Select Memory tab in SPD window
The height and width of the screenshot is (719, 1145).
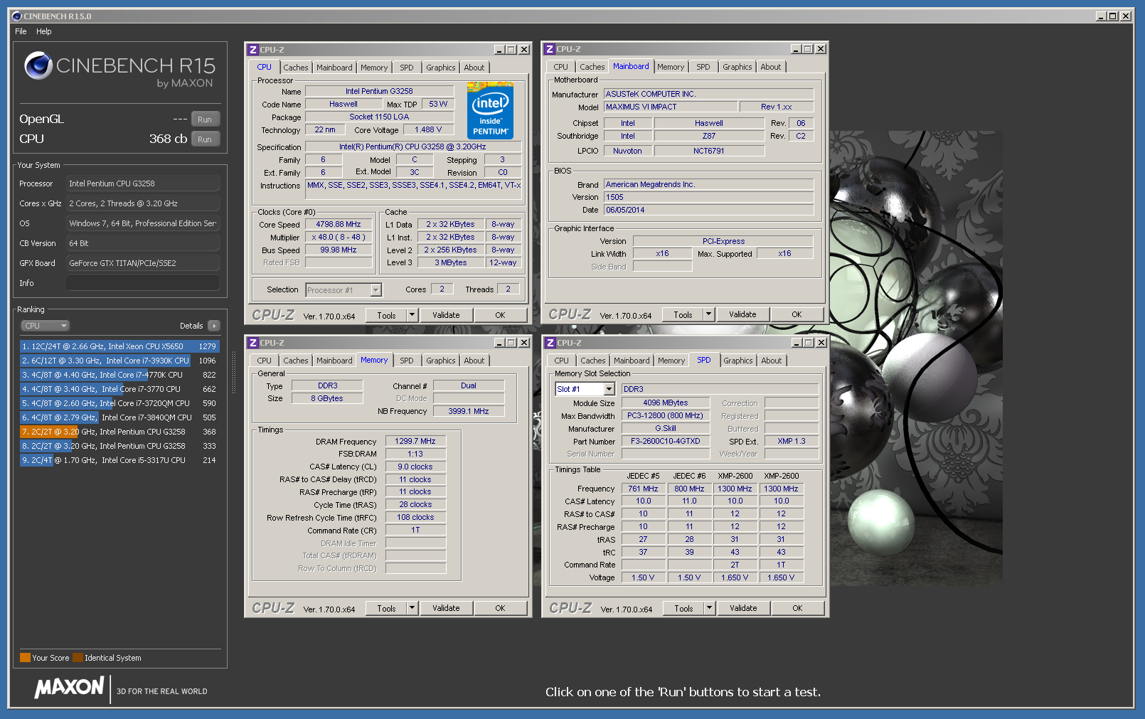coord(671,361)
